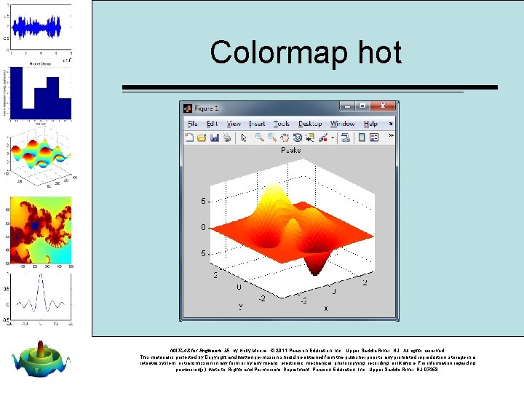Select the Zoom Out magnifier tool

(x=272, y=138)
